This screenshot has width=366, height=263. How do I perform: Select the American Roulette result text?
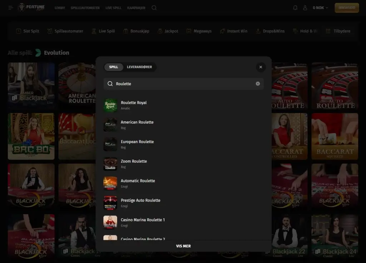pyautogui.click(x=137, y=122)
